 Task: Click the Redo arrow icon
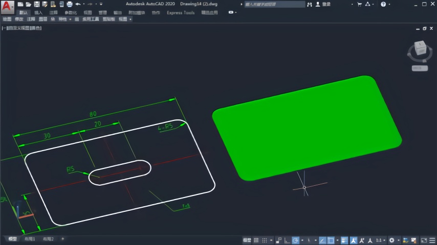pyautogui.click(x=90, y=4)
